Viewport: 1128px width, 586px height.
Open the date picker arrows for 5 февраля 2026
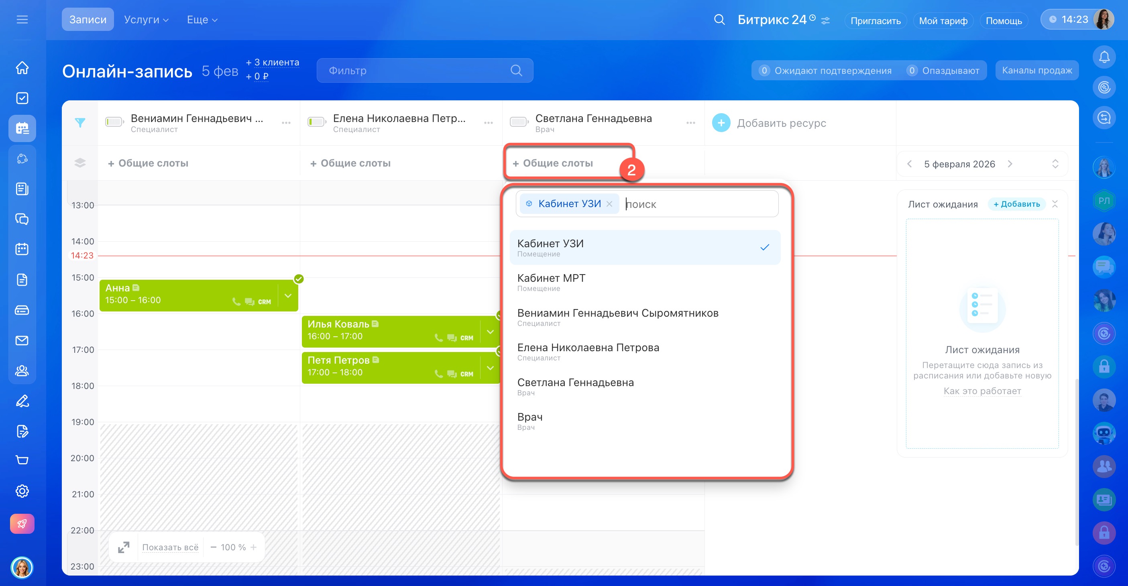(x=1055, y=164)
